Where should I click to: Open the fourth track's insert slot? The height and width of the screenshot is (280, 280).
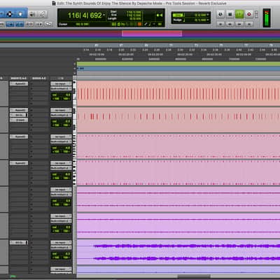(x=19, y=163)
